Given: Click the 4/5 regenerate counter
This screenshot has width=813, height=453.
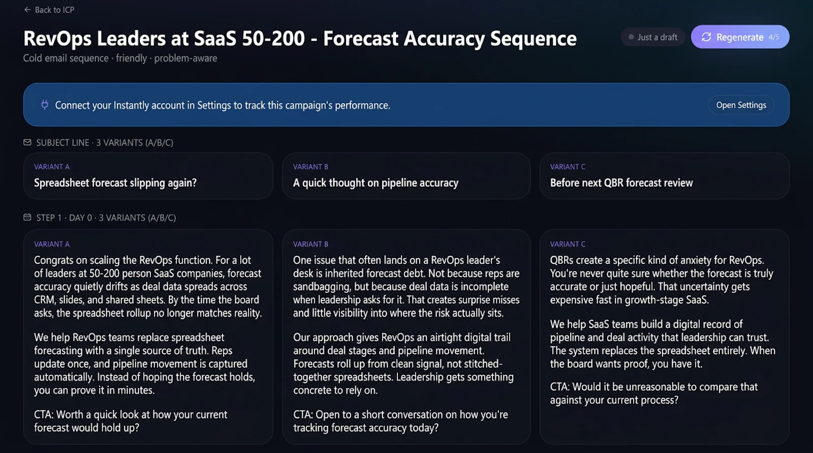Looking at the screenshot, I should point(773,37).
